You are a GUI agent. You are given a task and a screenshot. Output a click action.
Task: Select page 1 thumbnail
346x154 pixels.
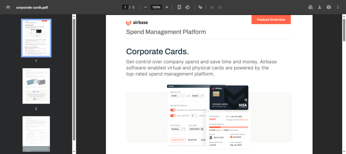[36, 38]
